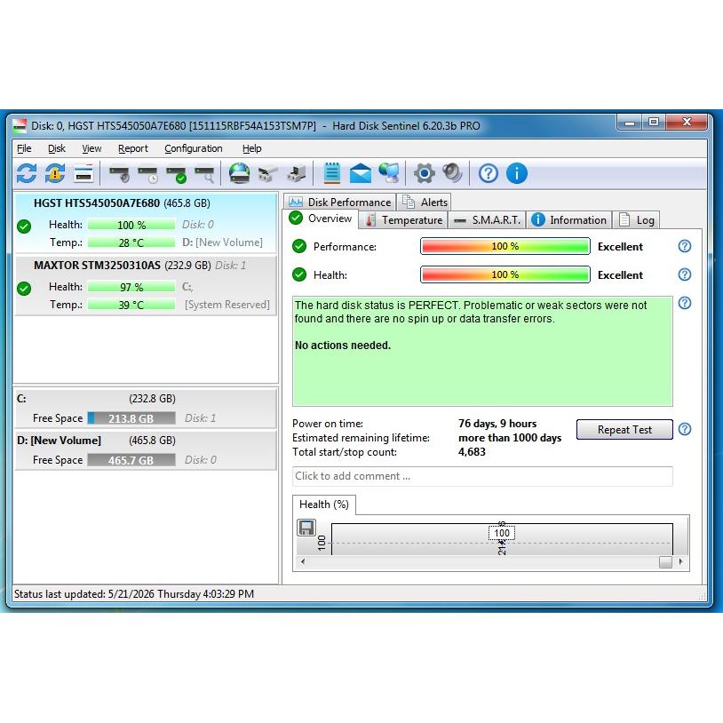Open the Information tab

[569, 220]
